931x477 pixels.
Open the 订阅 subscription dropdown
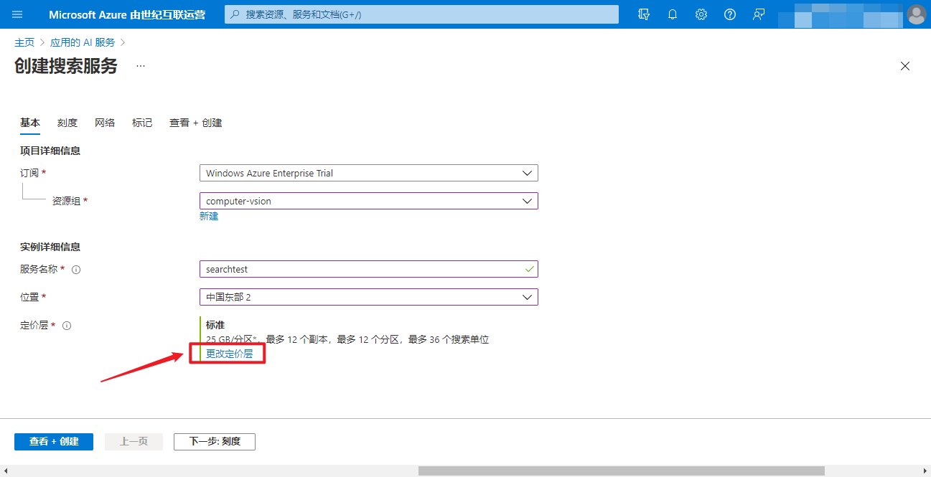point(369,173)
